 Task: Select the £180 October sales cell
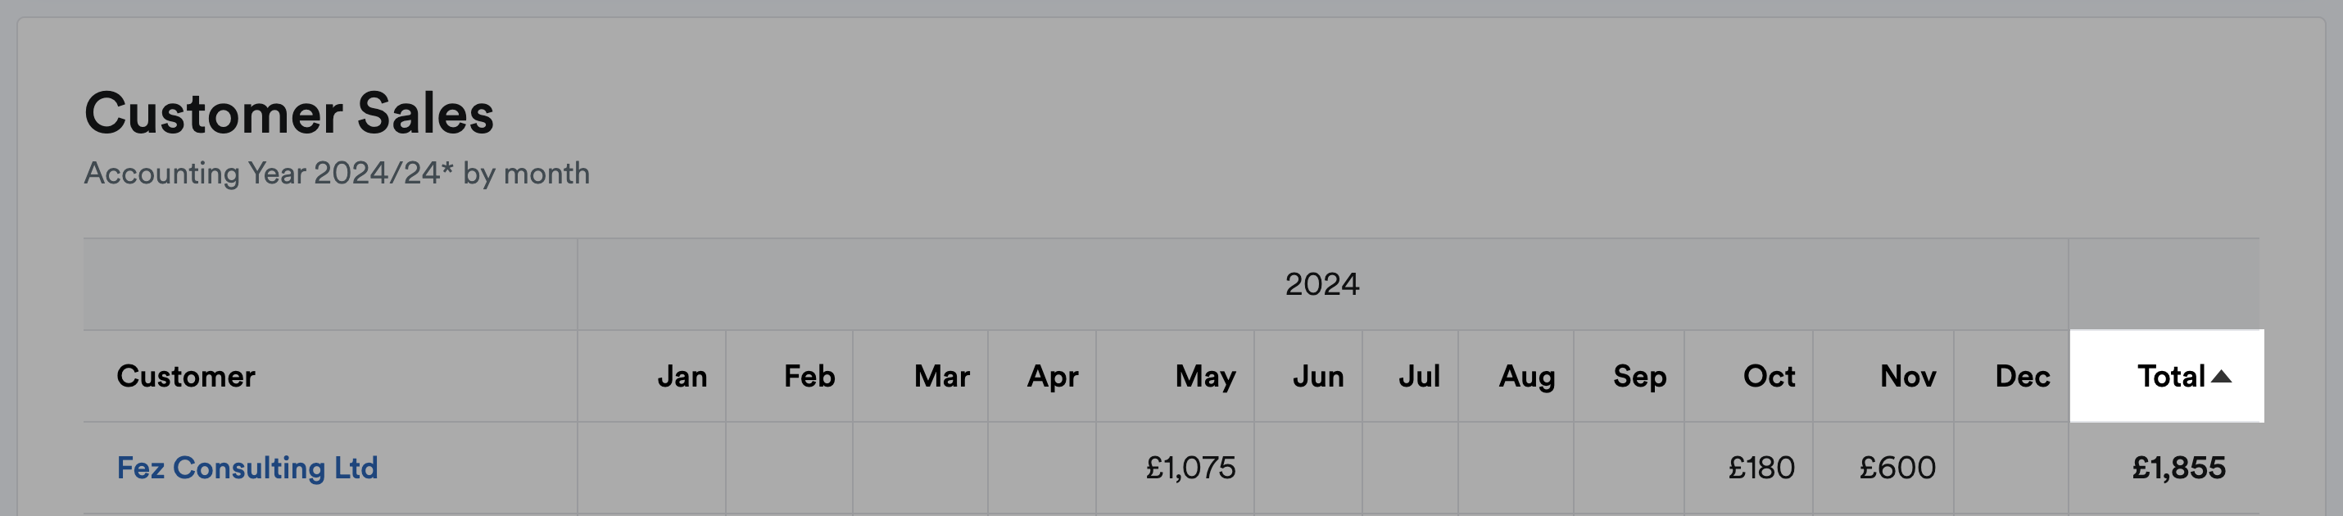click(1762, 468)
